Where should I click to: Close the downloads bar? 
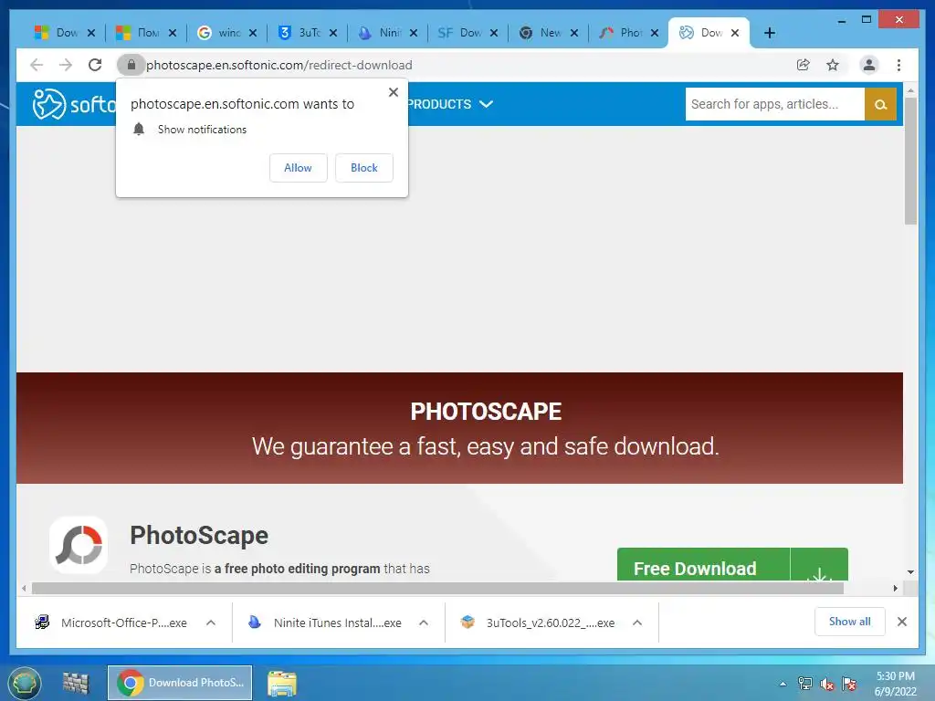click(x=901, y=622)
